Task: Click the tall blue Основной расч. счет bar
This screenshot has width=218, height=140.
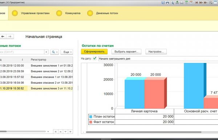Action: tap(194, 86)
